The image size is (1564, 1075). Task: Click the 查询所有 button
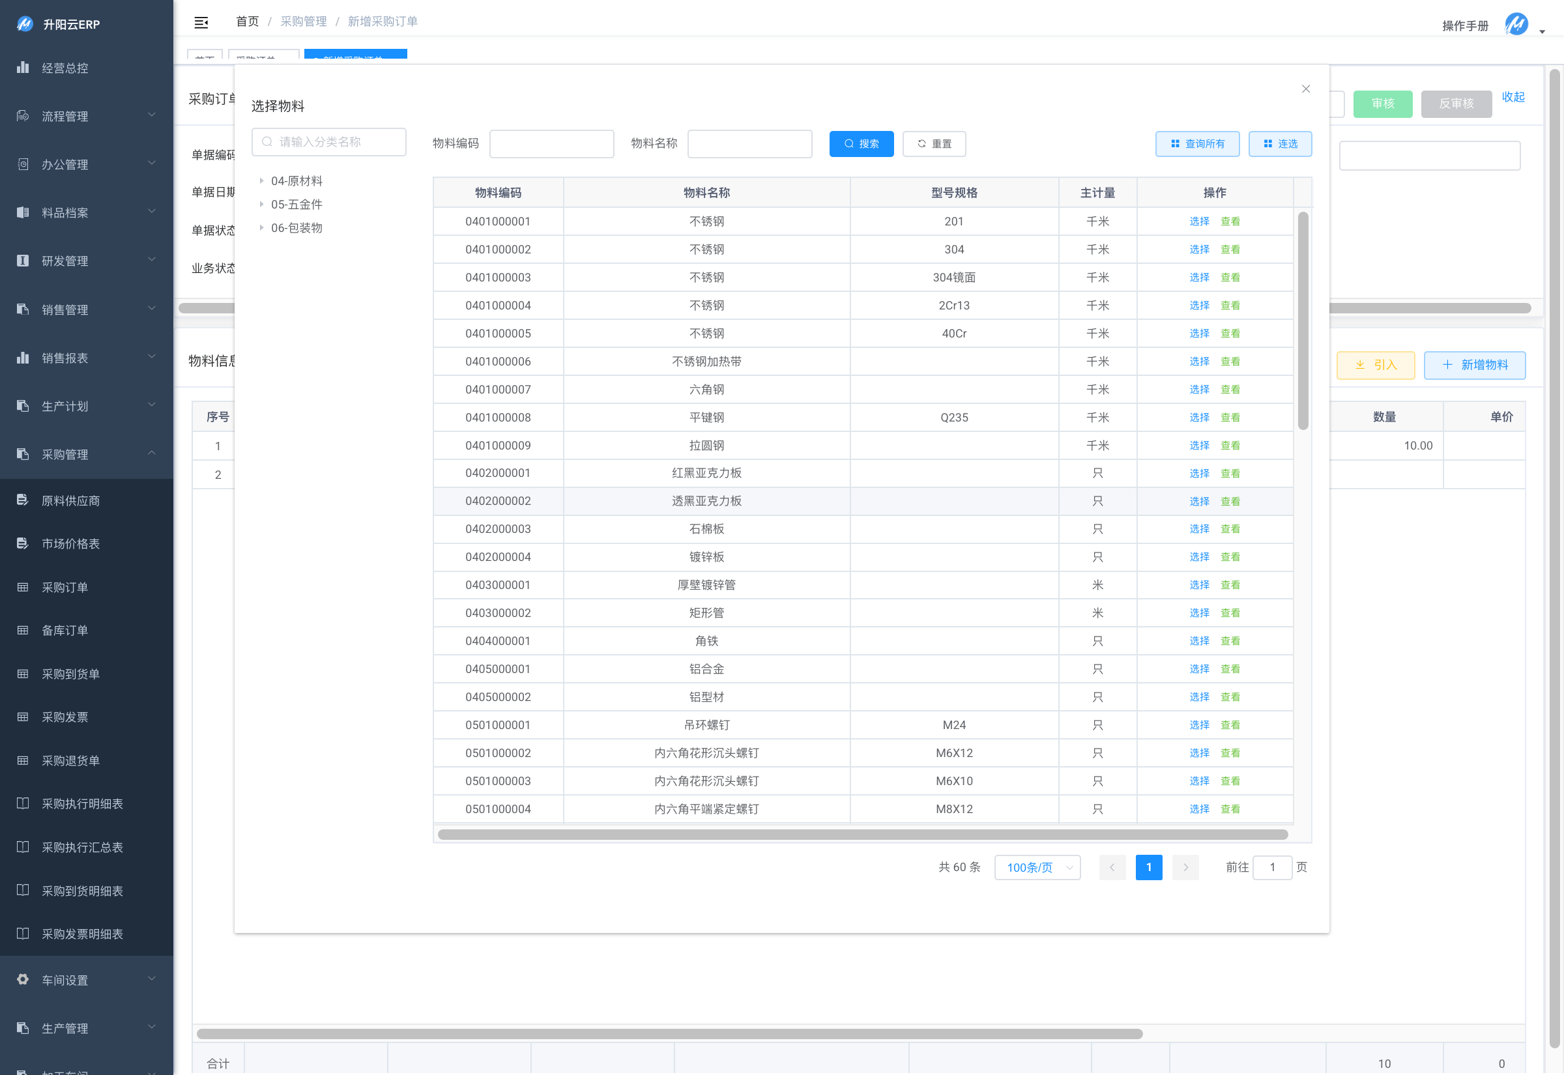tap(1197, 143)
